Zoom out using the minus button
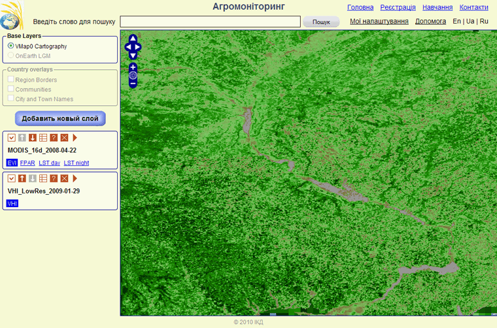This screenshot has height=328, width=497. 133,84
